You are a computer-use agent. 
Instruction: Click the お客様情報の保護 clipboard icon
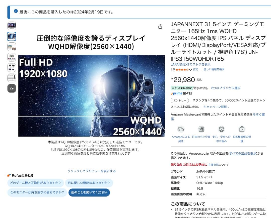242,129
